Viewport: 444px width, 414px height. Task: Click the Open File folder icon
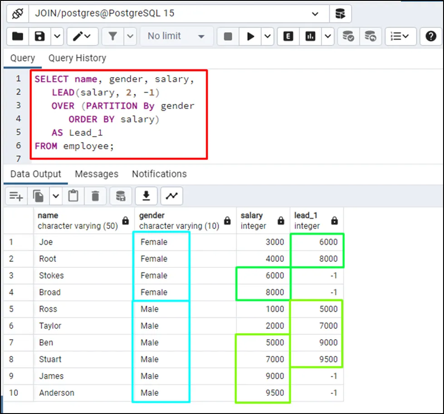(x=18, y=36)
